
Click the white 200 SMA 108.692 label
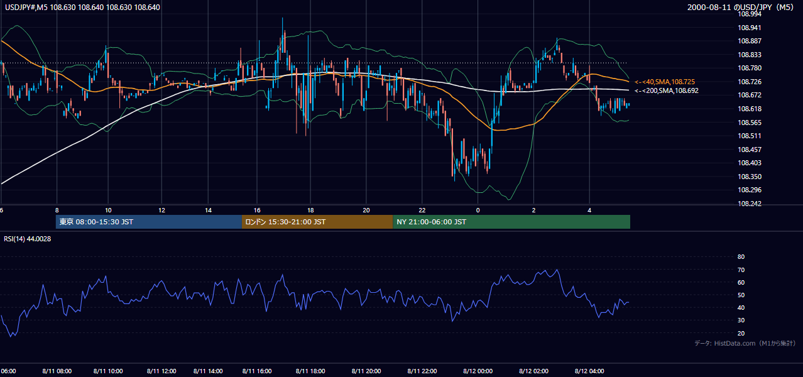point(667,90)
